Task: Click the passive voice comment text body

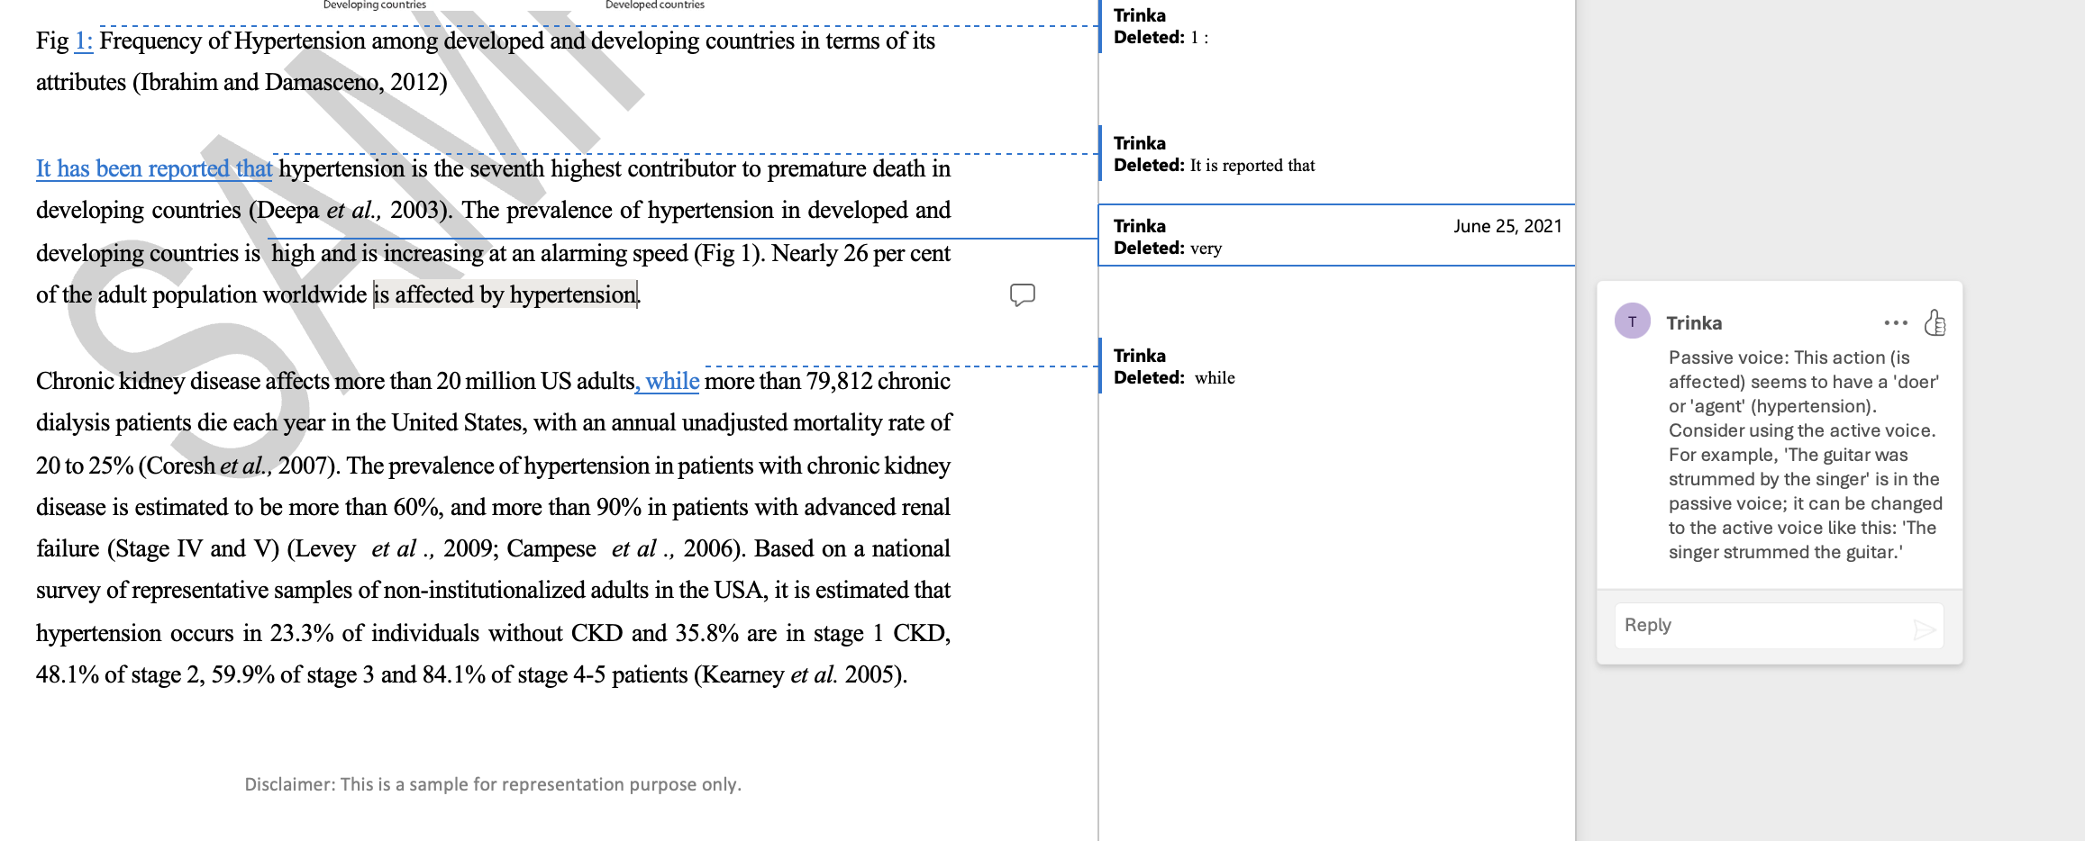Action: (x=1802, y=455)
